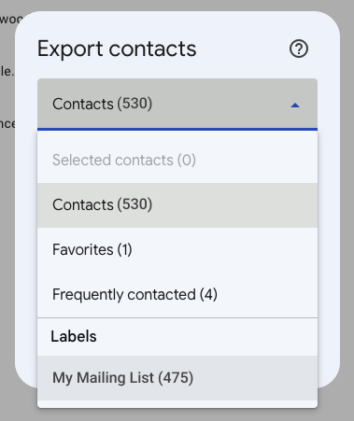The width and height of the screenshot is (354, 421).
Task: Click the blue-underlined selection field at top
Action: (177, 105)
